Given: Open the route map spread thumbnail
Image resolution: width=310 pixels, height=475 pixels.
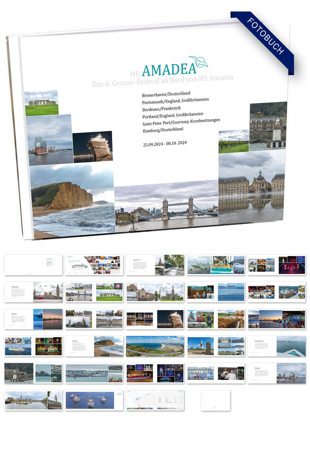Looking at the screenshot, I should click(155, 400).
